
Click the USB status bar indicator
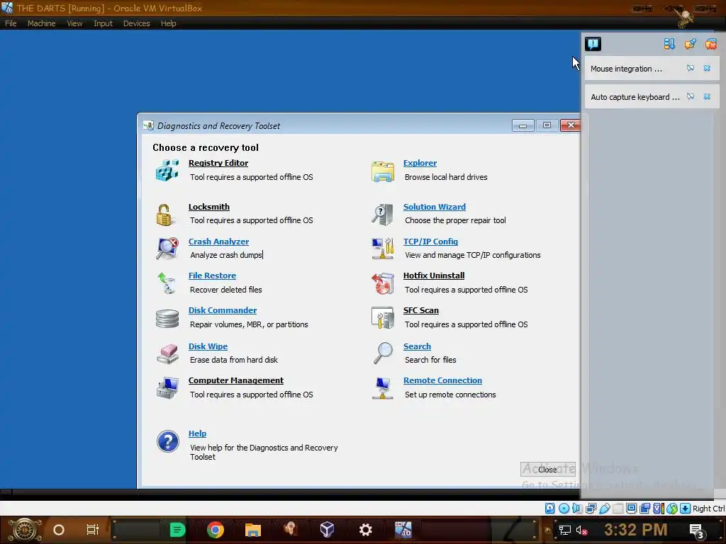coord(604,509)
